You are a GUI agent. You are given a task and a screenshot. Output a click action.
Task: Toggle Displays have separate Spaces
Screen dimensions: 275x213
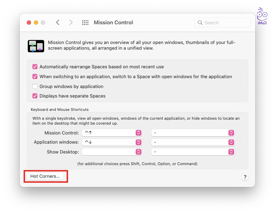tap(35, 96)
